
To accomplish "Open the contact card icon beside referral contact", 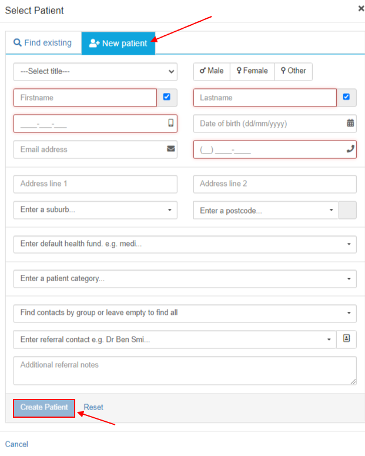I will (346, 338).
